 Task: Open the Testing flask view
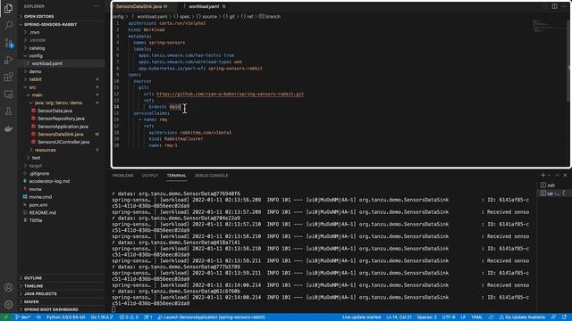point(8,111)
